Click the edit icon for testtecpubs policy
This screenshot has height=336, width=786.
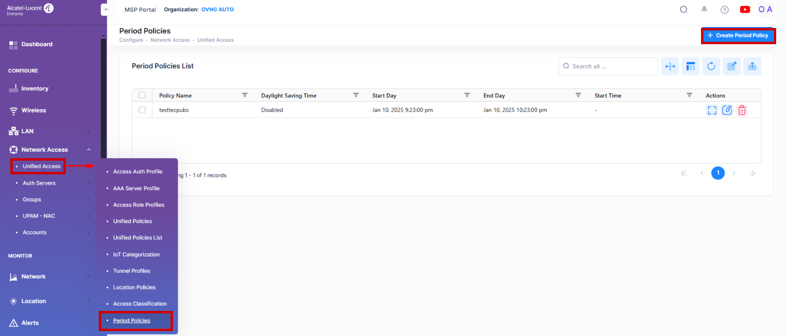(x=727, y=110)
